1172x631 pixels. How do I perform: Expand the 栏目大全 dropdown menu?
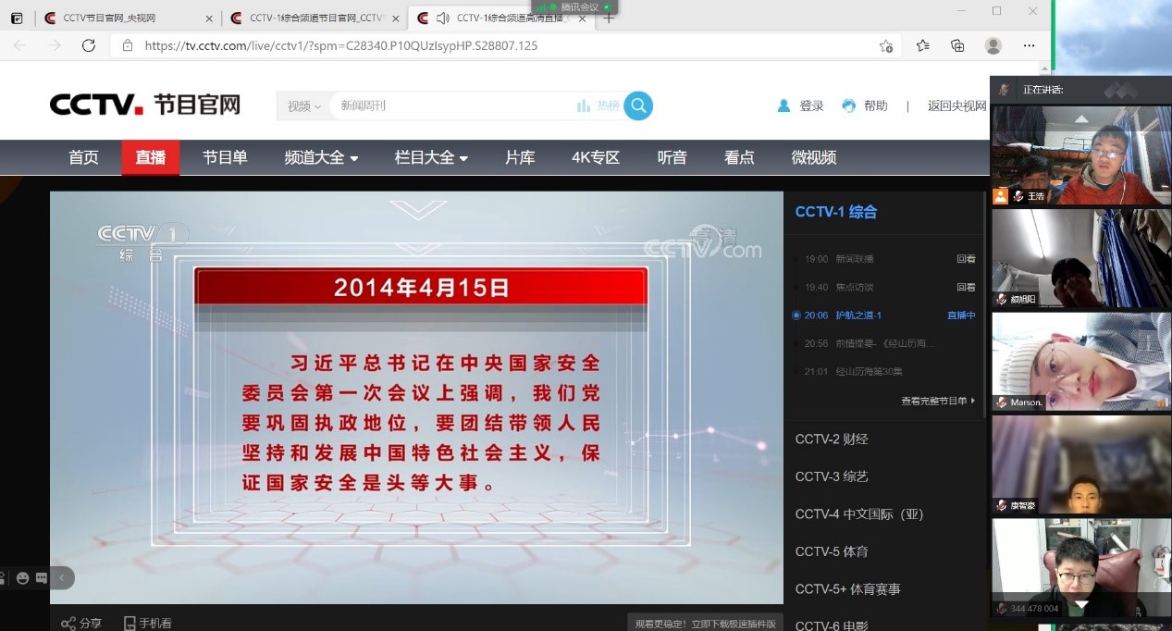[431, 158]
